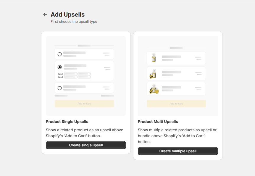Expand the first Item 2 dropdown

pos(71,77)
